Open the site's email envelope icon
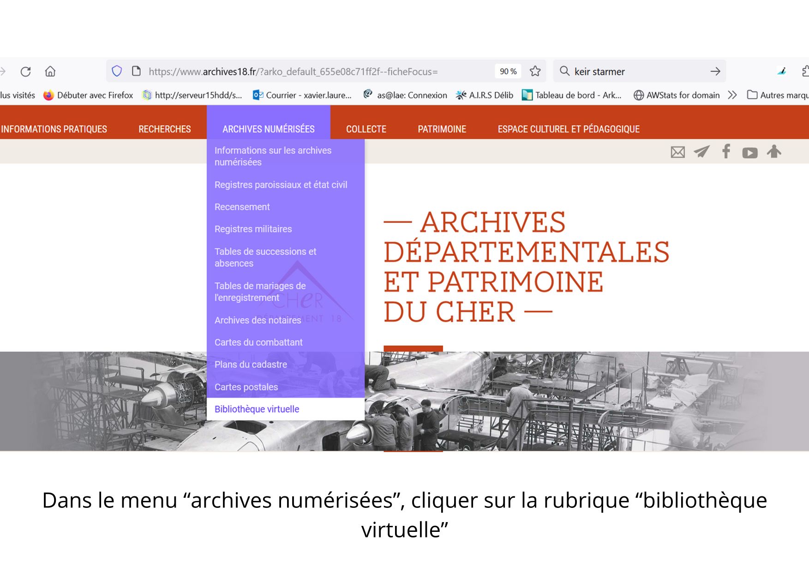This screenshot has height=572, width=809. [677, 152]
